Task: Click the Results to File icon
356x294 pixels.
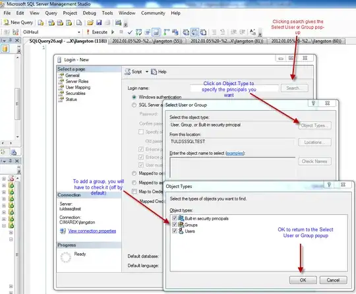Action: (x=203, y=32)
